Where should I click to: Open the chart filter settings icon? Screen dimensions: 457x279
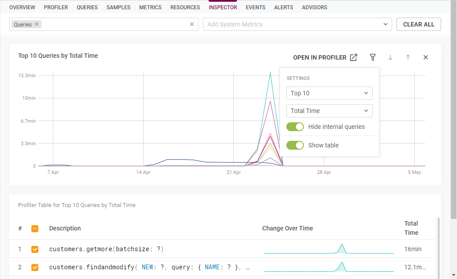click(x=373, y=57)
